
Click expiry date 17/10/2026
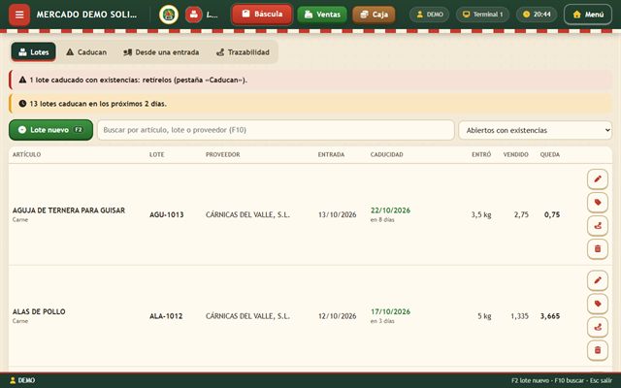(390, 311)
